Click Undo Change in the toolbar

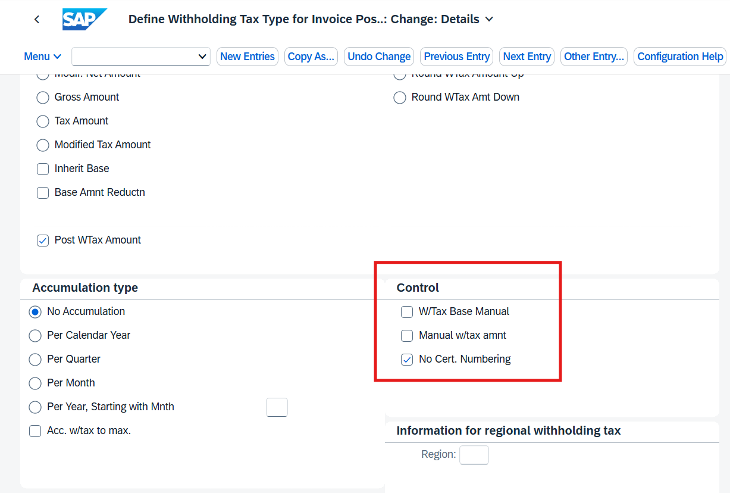point(379,57)
